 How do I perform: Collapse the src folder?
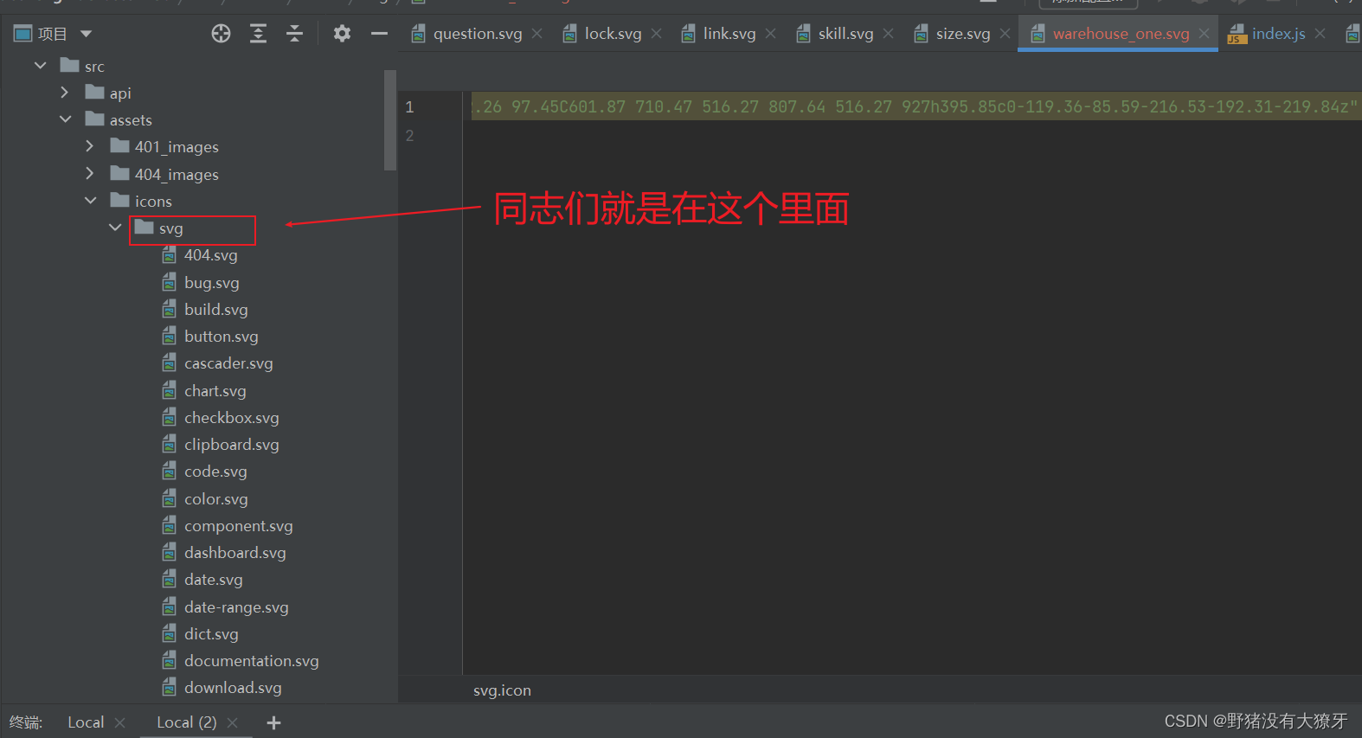click(x=40, y=65)
